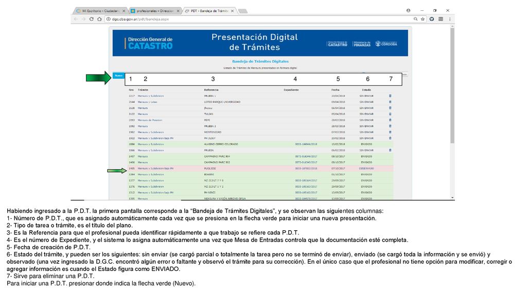The width and height of the screenshot is (527, 296).
Task: Remove the TULIAN row via trash icon
Action: click(390, 114)
